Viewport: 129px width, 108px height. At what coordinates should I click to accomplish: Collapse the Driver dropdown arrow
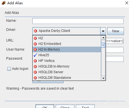click(103, 31)
